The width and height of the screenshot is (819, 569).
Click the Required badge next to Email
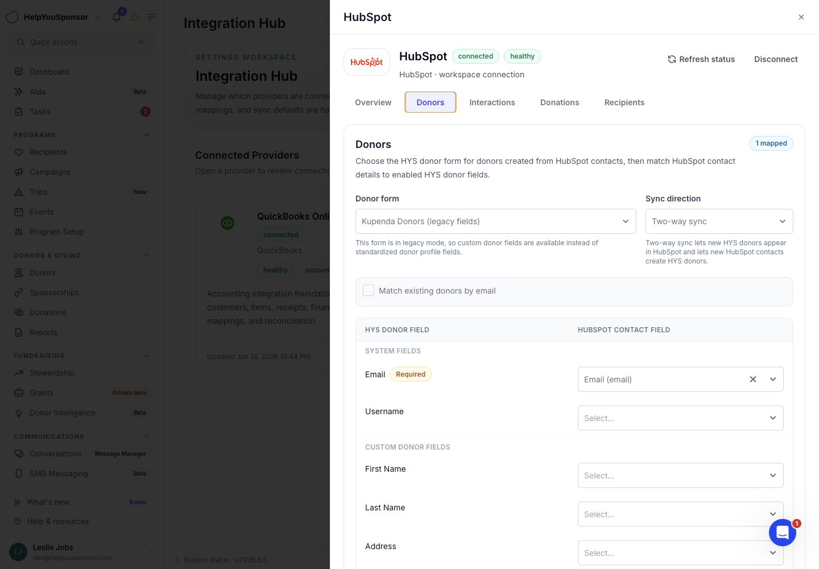click(x=411, y=374)
